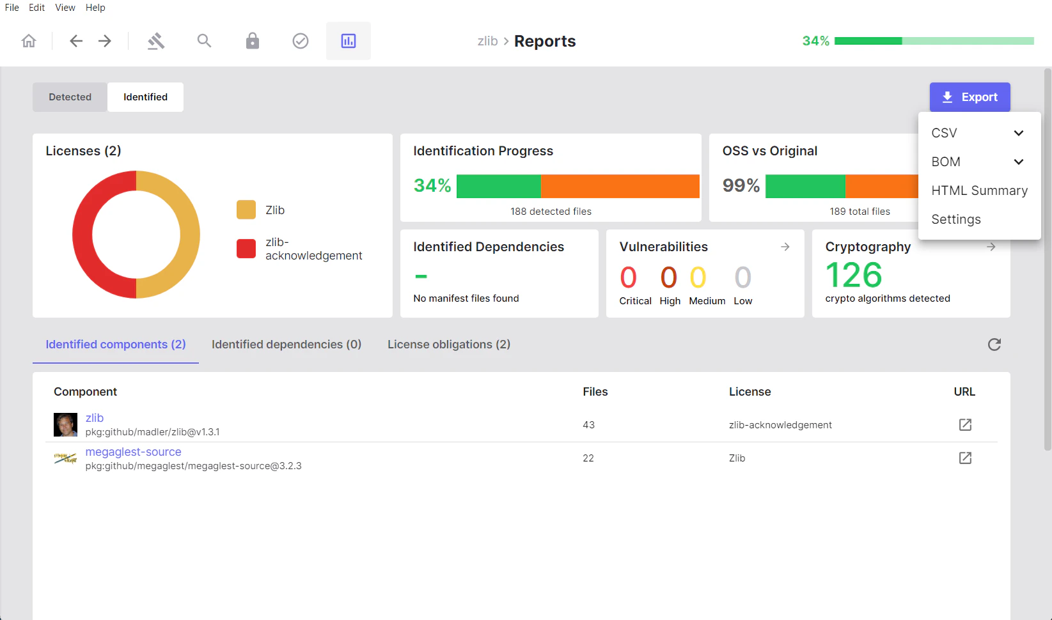Click the License column header
Image resolution: width=1052 pixels, height=620 pixels.
click(x=750, y=392)
